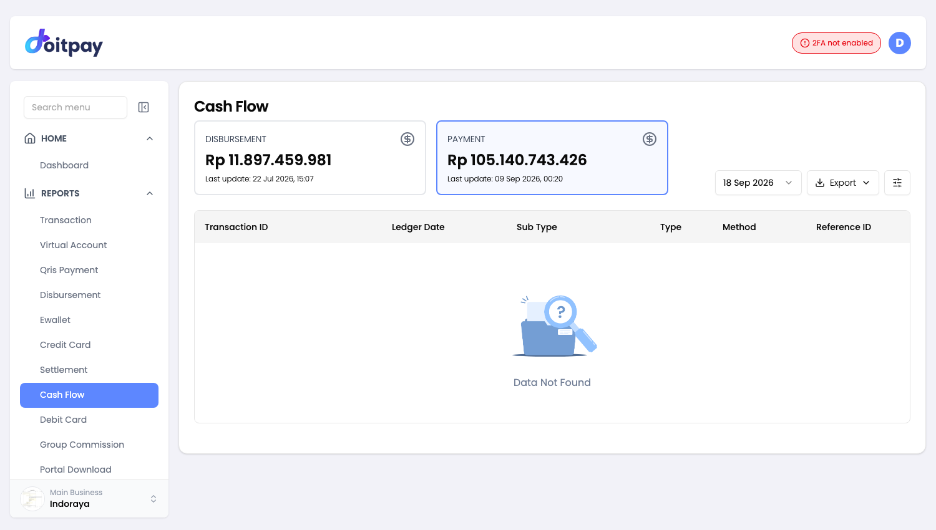Open the D user avatar menu

pos(899,43)
